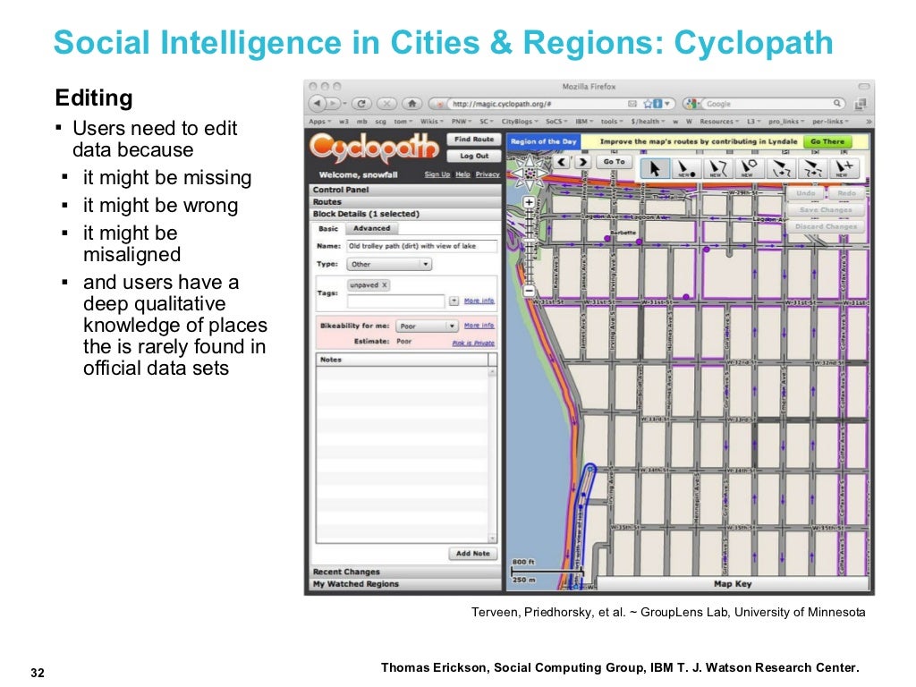This screenshot has width=916, height=687.
Task: Click the map zoom slider handle
Action: [x=529, y=242]
